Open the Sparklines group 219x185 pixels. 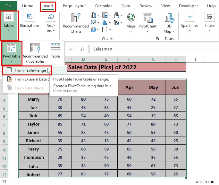pos(190,22)
